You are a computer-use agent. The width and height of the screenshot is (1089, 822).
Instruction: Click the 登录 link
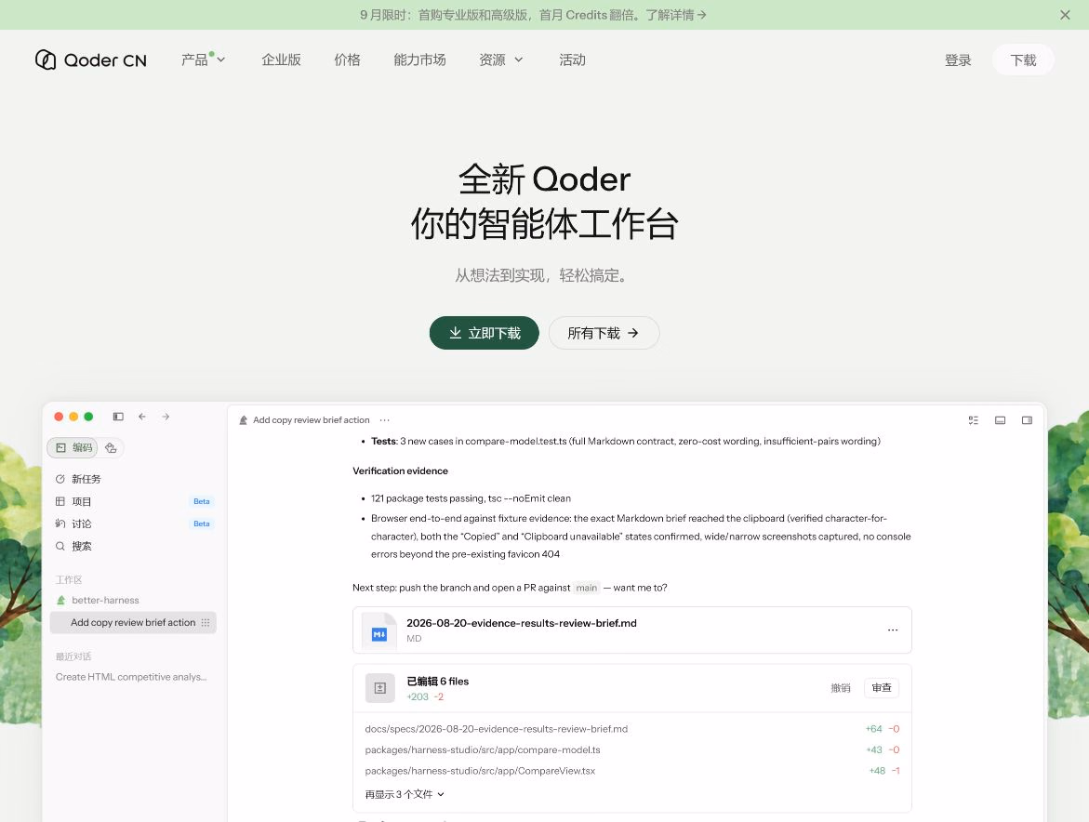point(958,60)
